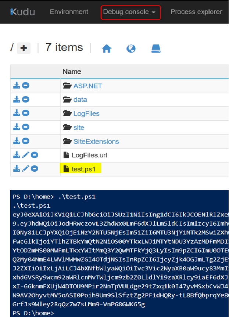The height and width of the screenshot is (317, 229).
Task: Delete the site folder
Action: click(x=25, y=127)
